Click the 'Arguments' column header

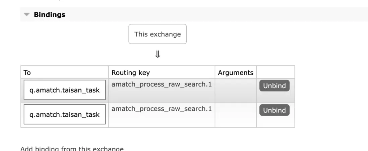pyautogui.click(x=236, y=72)
